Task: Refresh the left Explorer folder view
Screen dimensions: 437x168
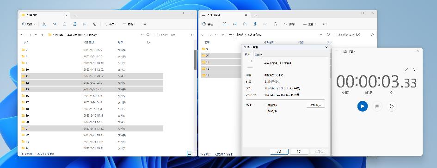Action: tap(148, 35)
